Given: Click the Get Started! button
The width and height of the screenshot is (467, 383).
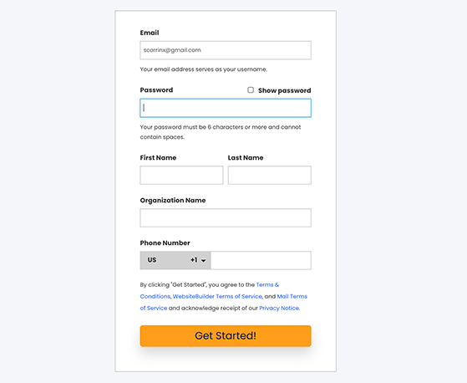Looking at the screenshot, I should [226, 336].
